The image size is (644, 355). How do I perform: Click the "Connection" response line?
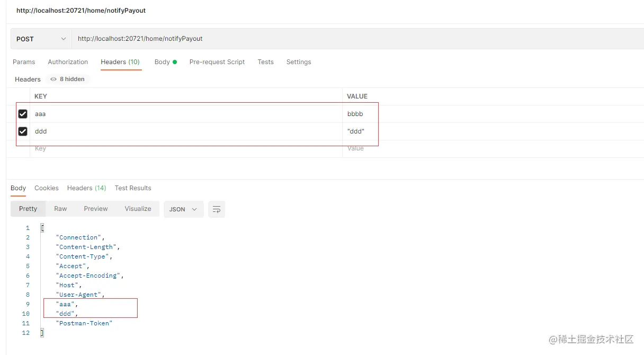[81, 237]
